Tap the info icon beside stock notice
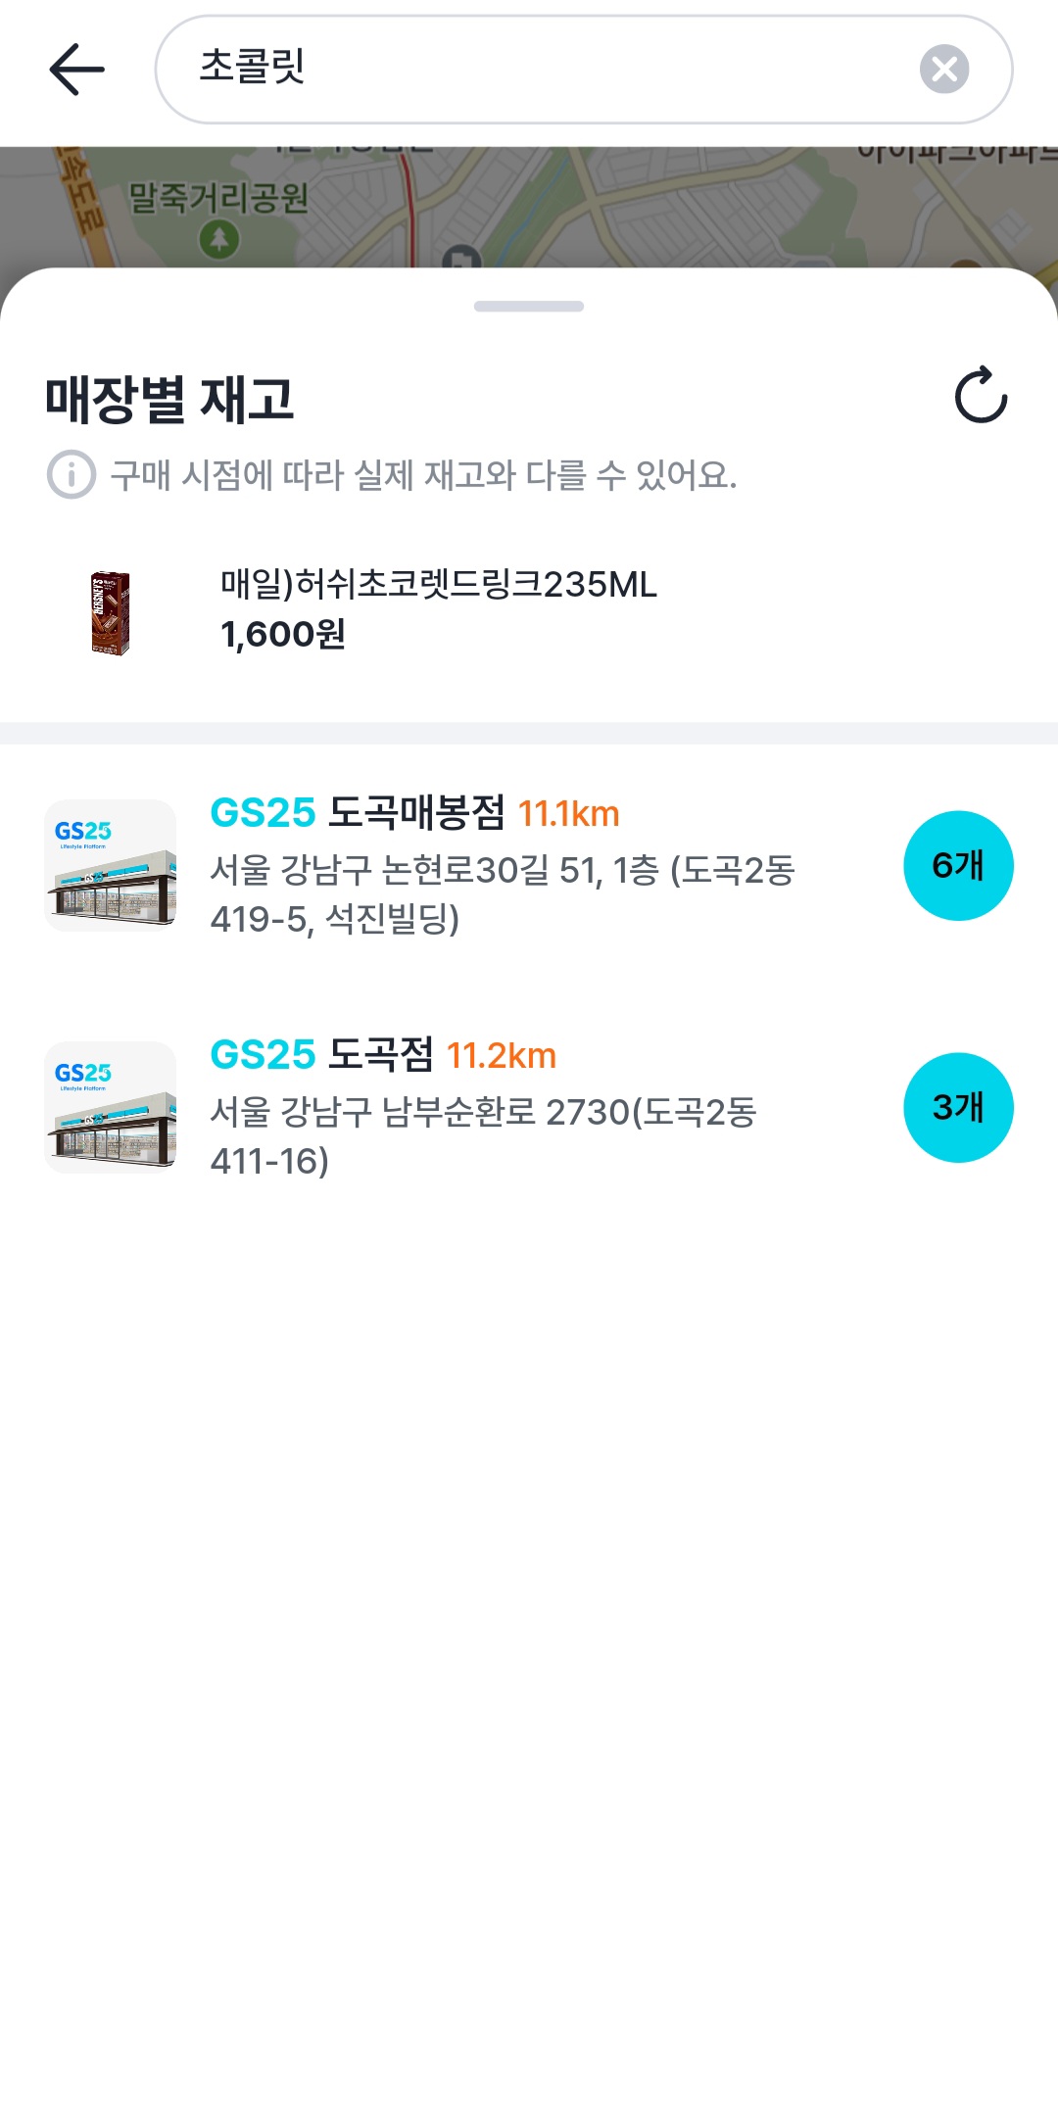Image resolution: width=1058 pixels, height=2120 pixels. 72,475
